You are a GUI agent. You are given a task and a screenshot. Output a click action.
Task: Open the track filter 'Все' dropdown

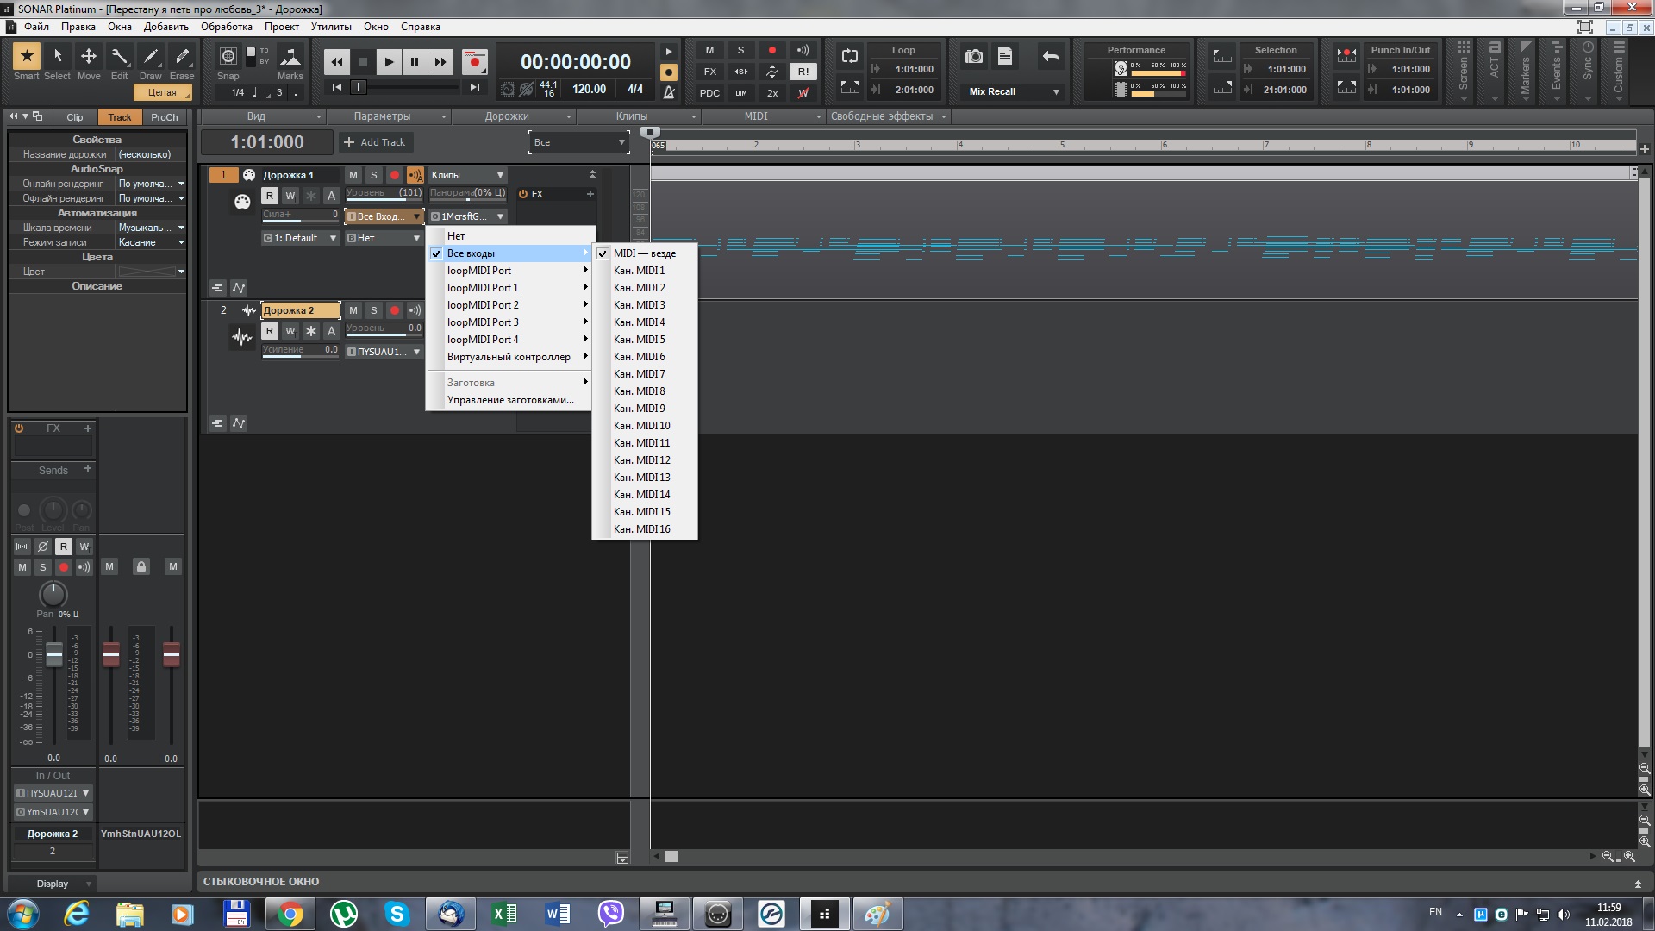click(x=621, y=142)
